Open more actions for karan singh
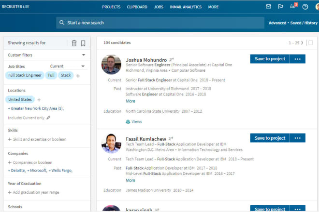 pos(297,209)
